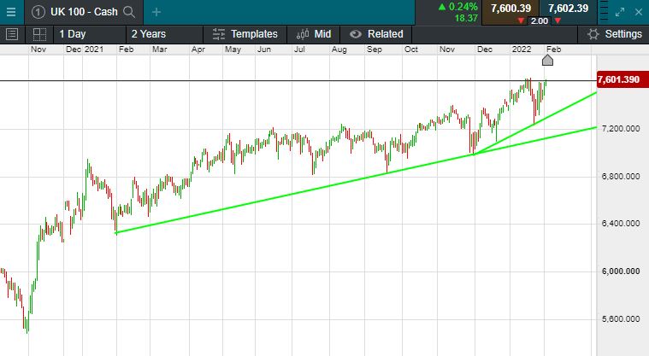Click the candlestick icon next to Mid
The height and width of the screenshot is (356, 649).
point(303,34)
